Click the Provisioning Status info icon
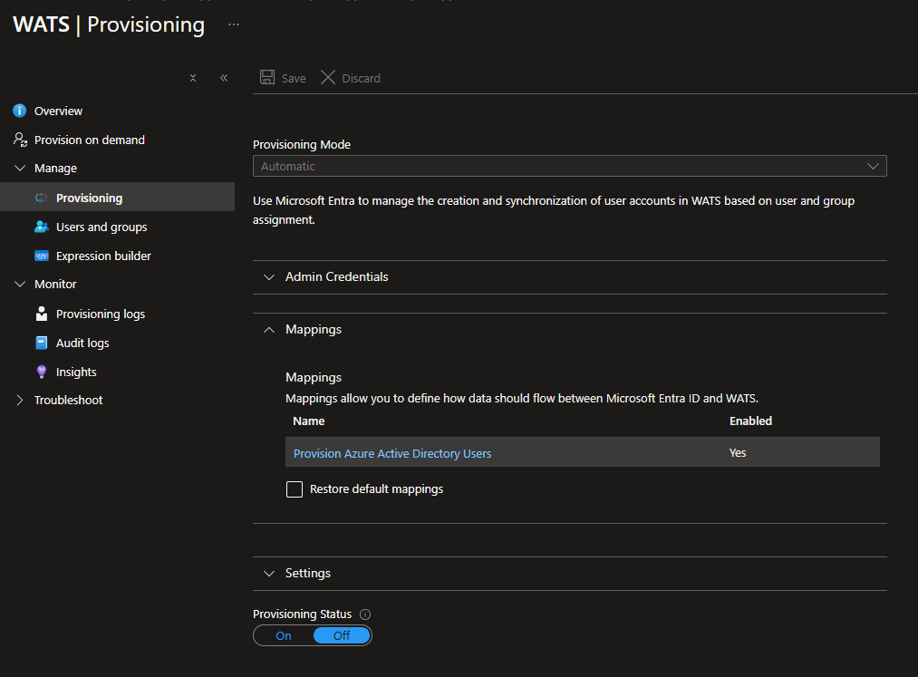This screenshot has height=677, width=918. click(x=364, y=614)
